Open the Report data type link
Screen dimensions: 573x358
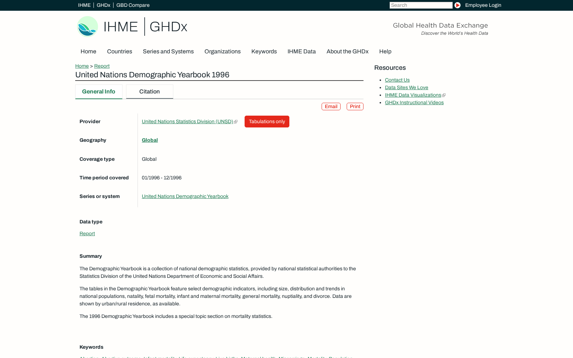pyautogui.click(x=87, y=234)
